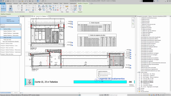This screenshot has height=96, width=171.
Task: Switch to the Arquitetura ribbon tab
Action: click(x=9, y=3)
